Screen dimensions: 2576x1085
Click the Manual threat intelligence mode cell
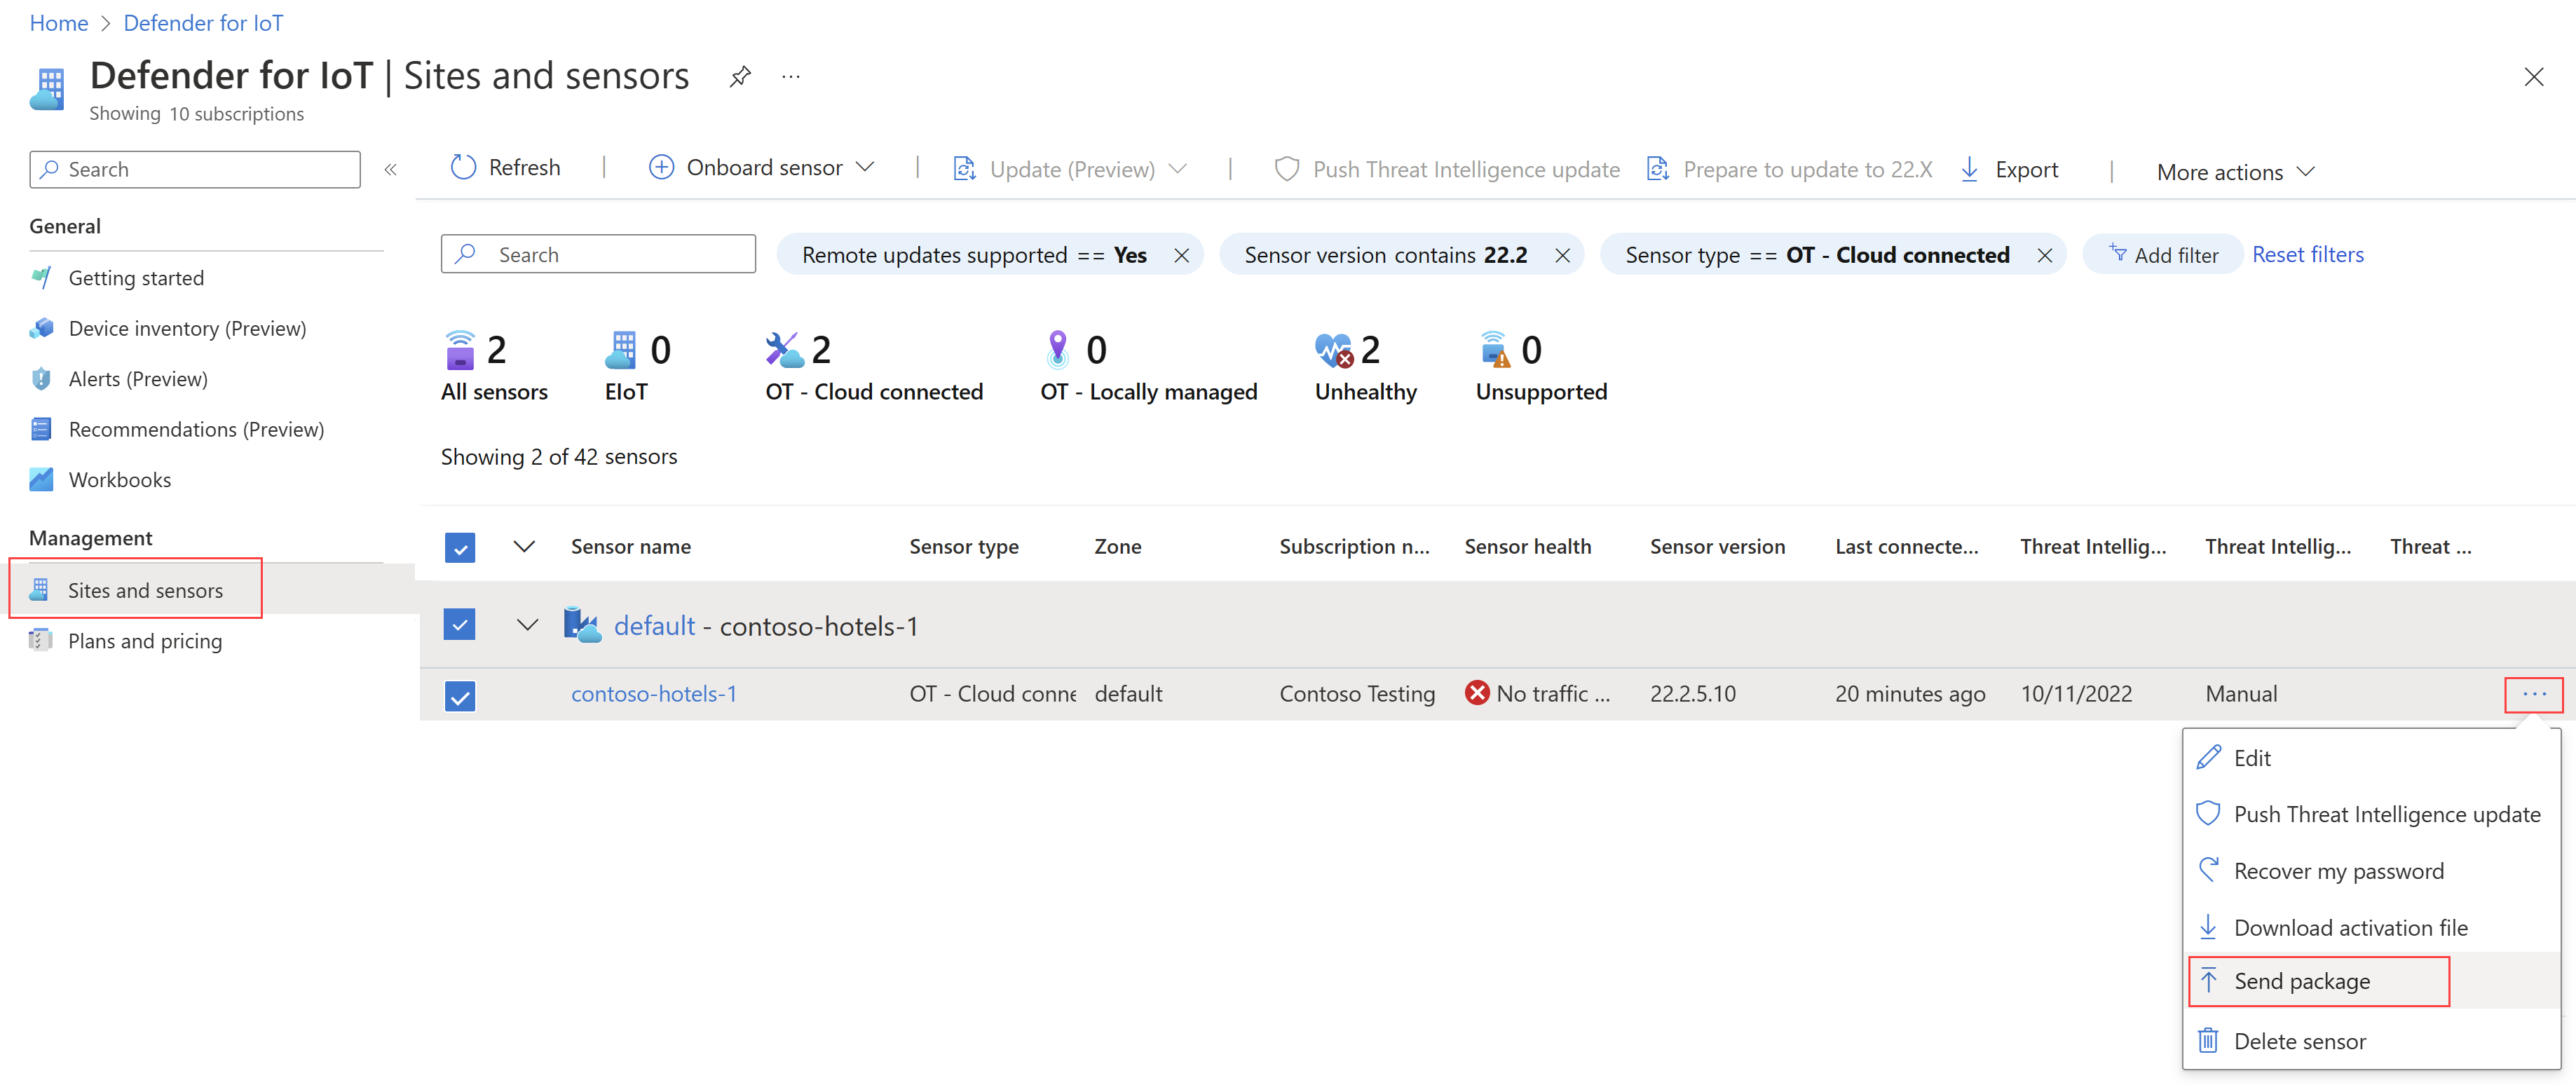tap(2241, 693)
